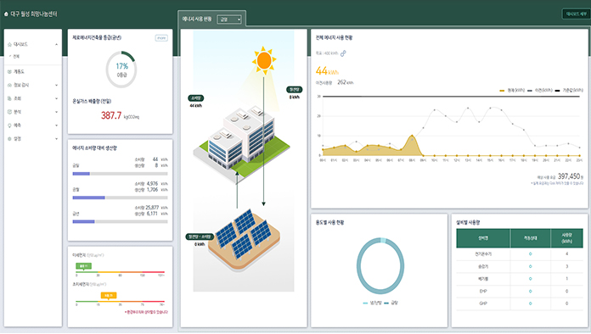Toggle the previous kWh legend series

click(x=540, y=90)
